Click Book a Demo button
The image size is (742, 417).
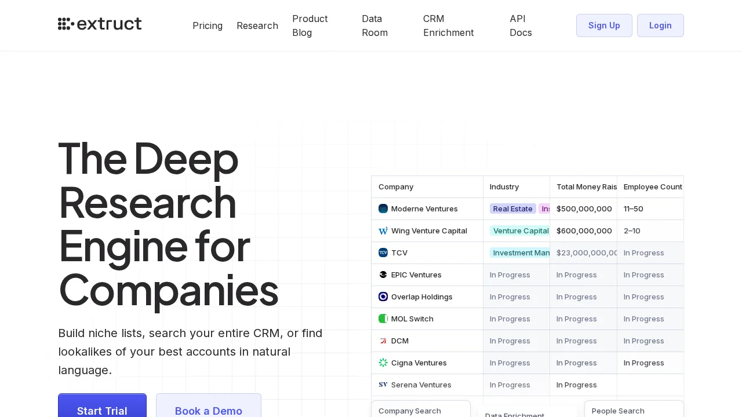[209, 408]
